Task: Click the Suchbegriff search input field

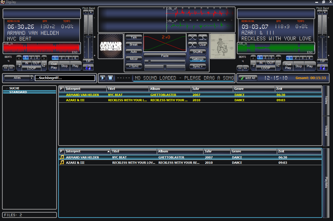Action: coord(65,78)
